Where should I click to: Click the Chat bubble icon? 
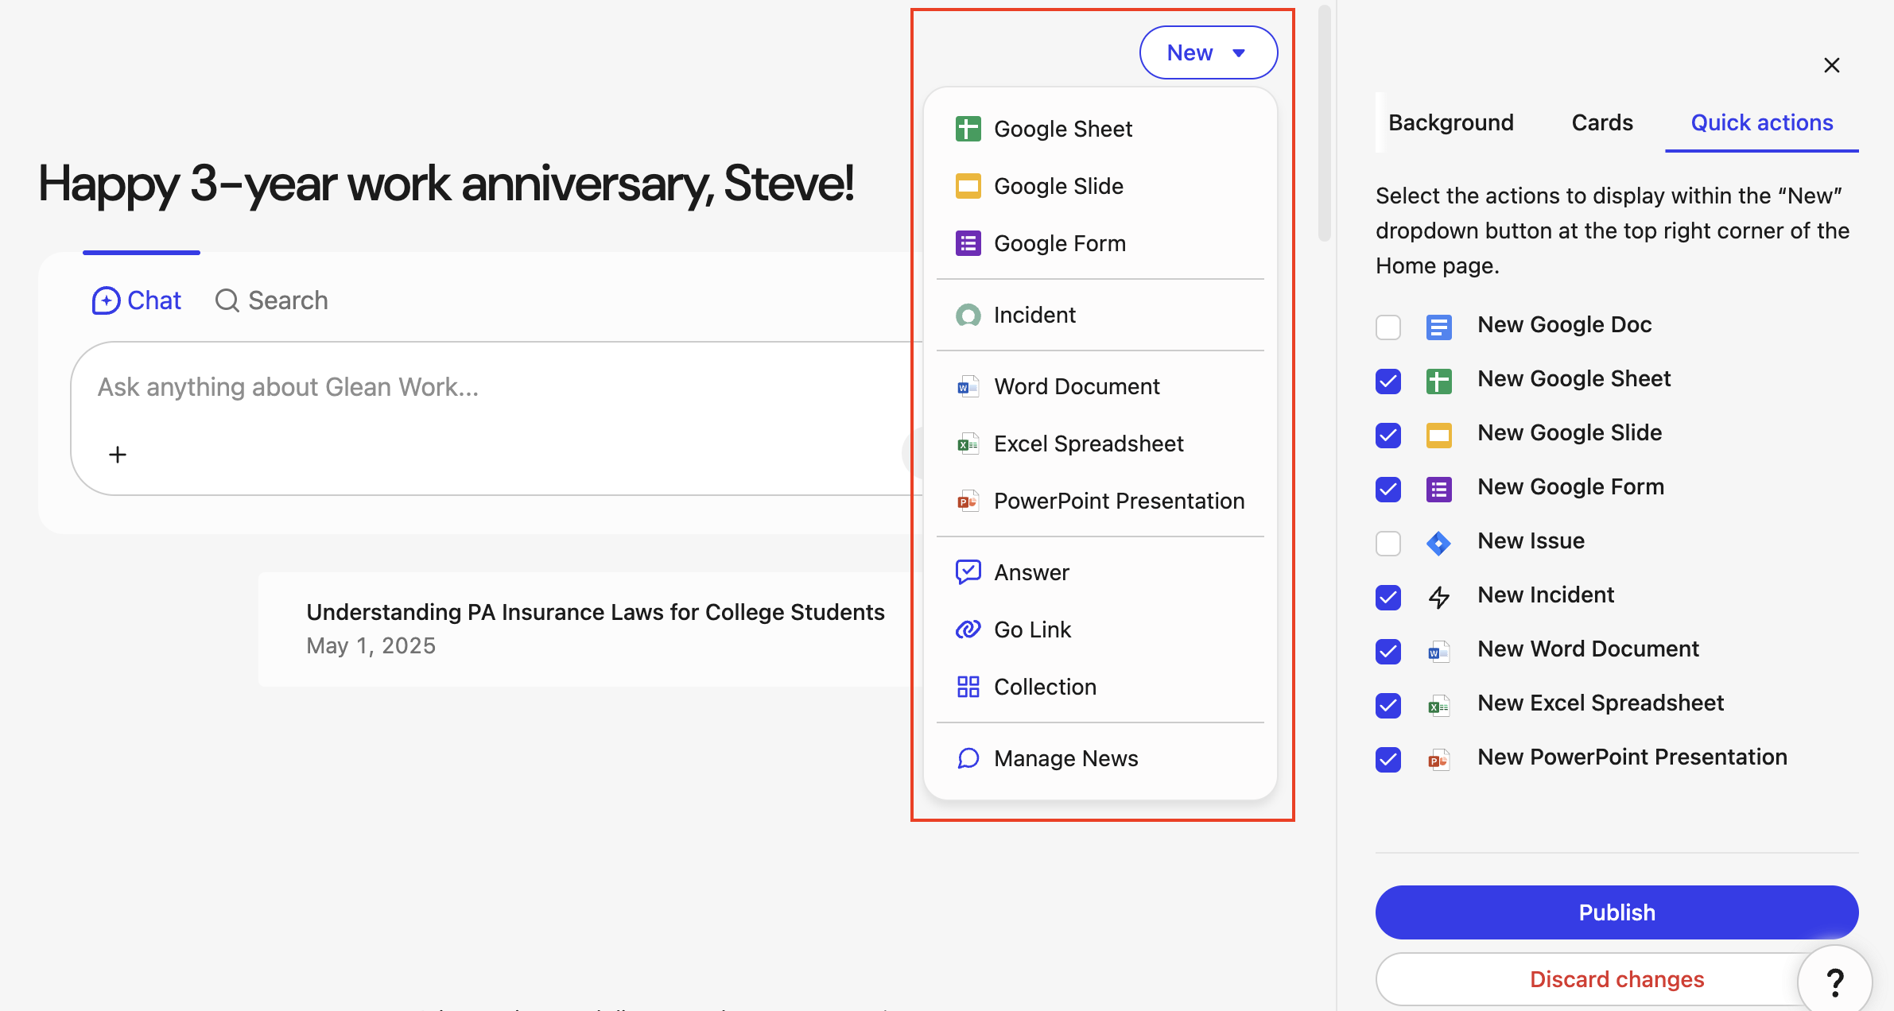tap(106, 300)
